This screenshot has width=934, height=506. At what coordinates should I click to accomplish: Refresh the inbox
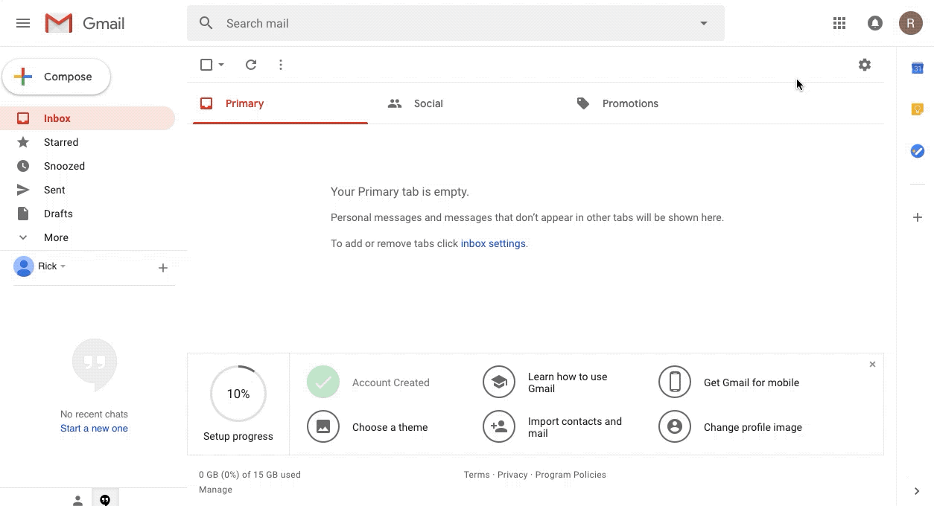pyautogui.click(x=251, y=65)
